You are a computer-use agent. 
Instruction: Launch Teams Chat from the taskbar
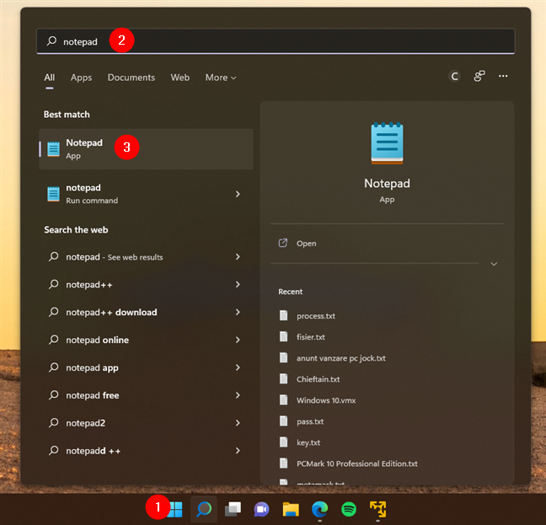pyautogui.click(x=261, y=509)
